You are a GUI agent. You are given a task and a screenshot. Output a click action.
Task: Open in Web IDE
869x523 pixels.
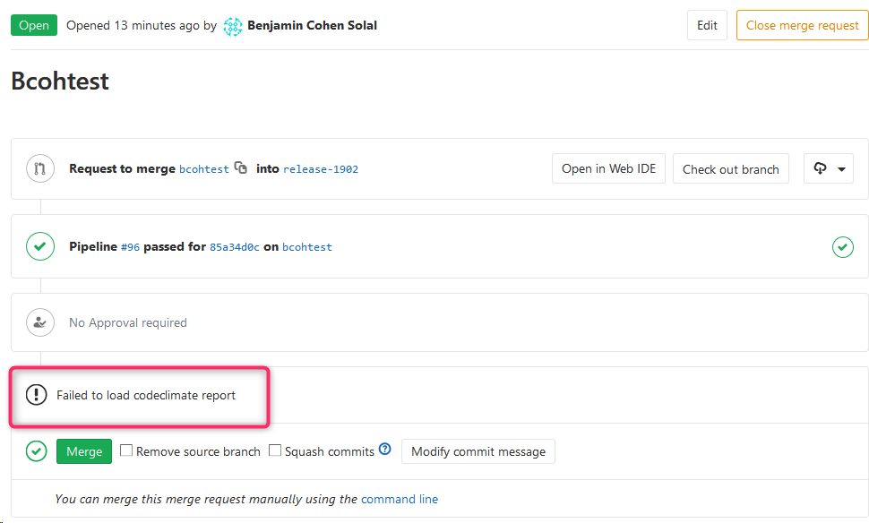[x=608, y=168]
